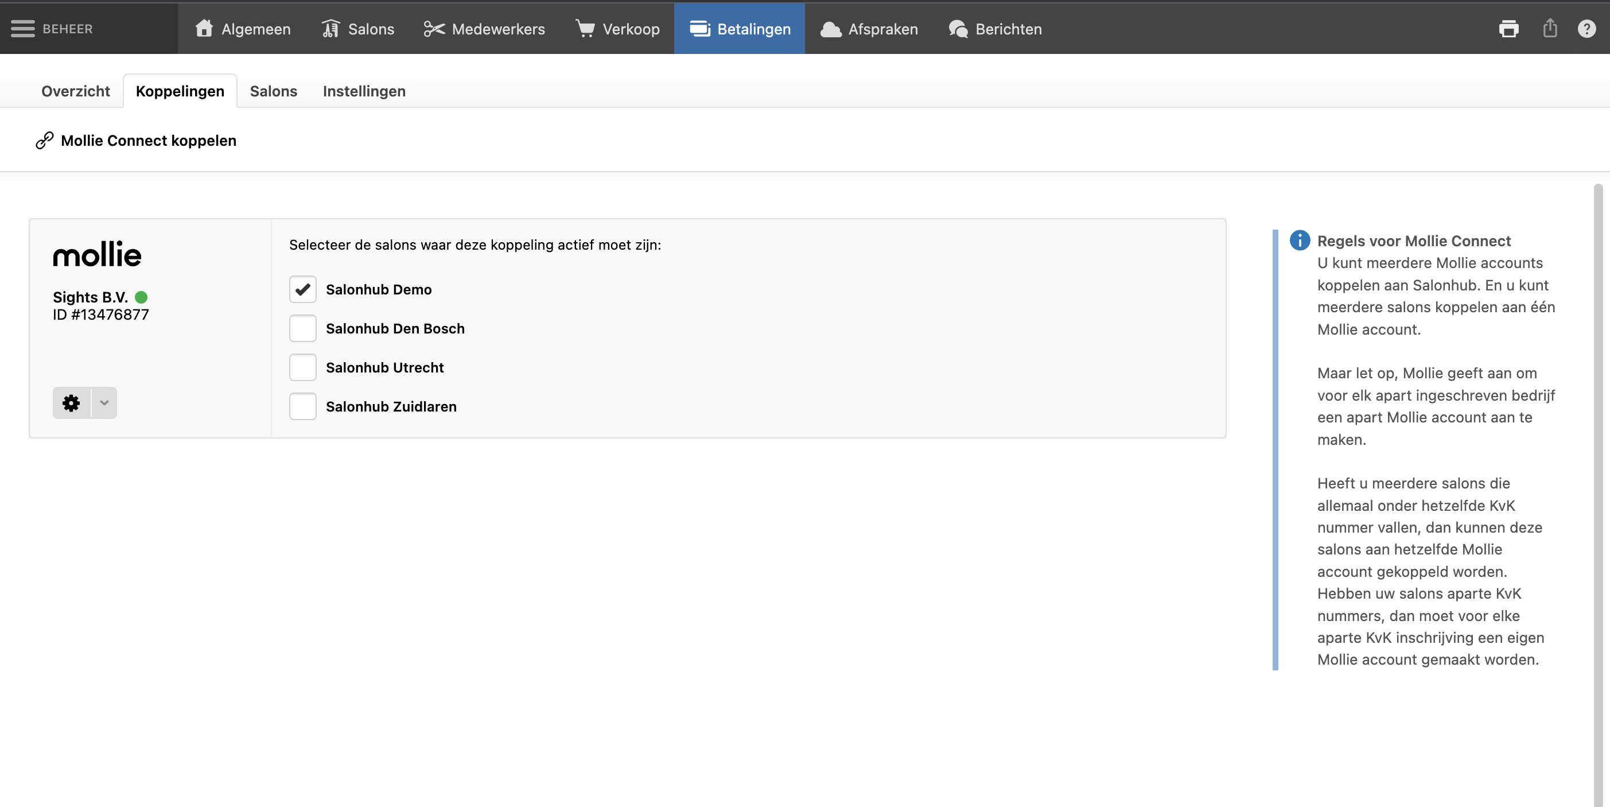Click the ID #13476877 text
Viewport: 1610px width, 807px height.
coord(100,315)
